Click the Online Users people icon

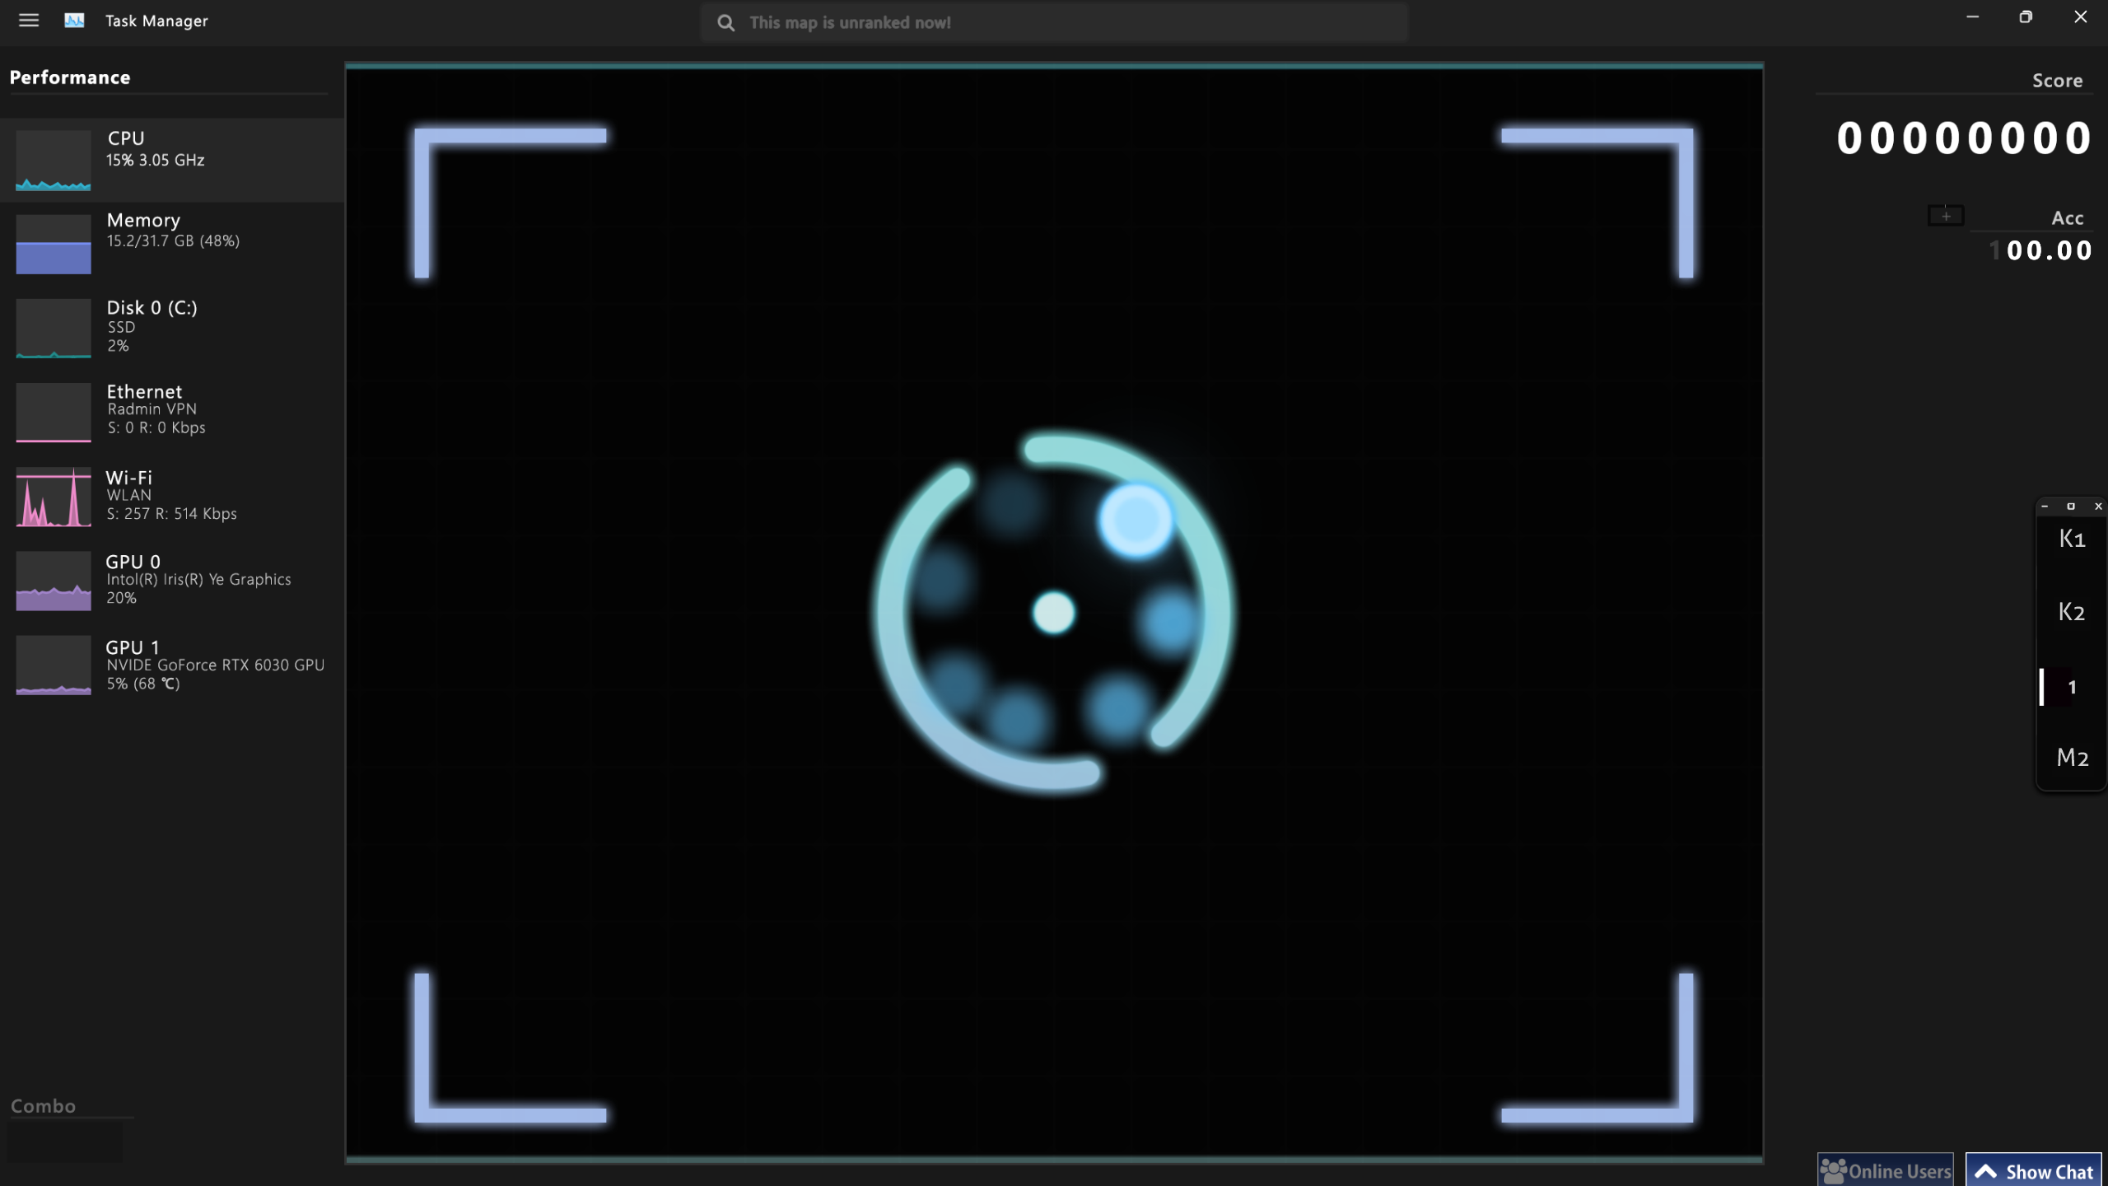1833,1171
